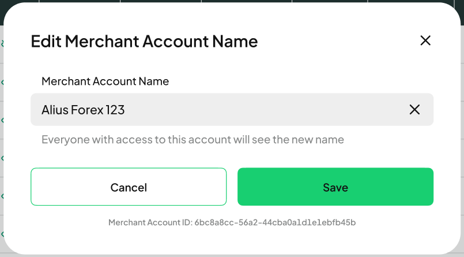Click the green chevron beside the Cancel button

click(x=2, y=196)
